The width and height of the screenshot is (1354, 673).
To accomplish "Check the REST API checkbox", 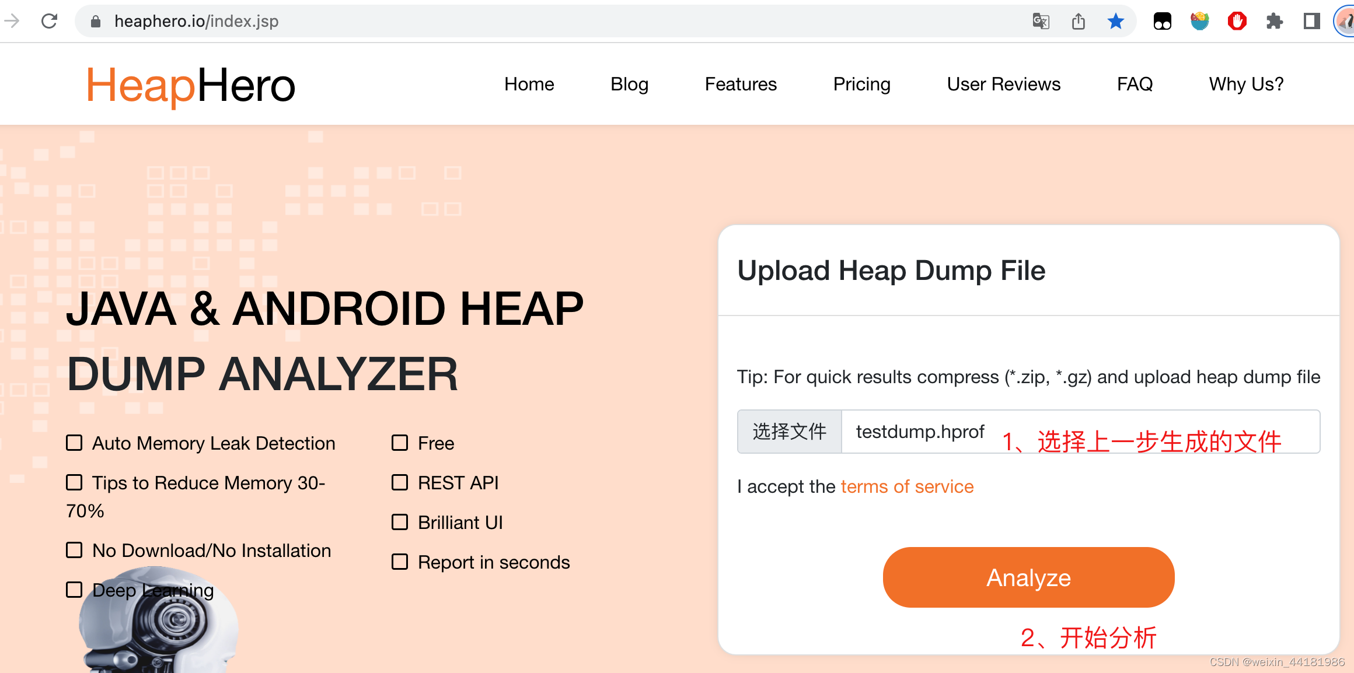I will click(x=400, y=482).
